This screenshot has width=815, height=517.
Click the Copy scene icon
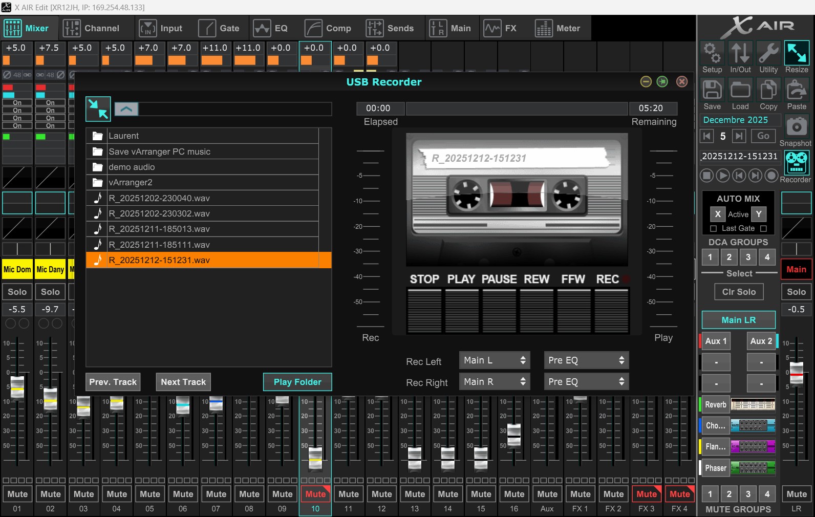point(768,90)
